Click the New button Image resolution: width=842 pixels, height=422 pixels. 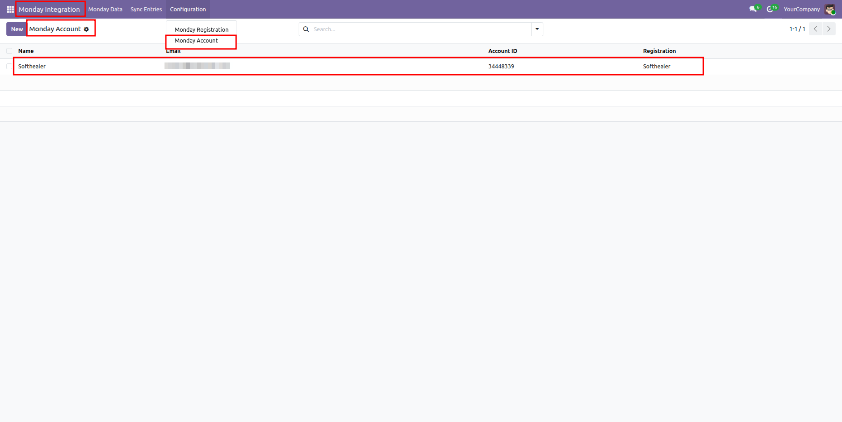coord(17,29)
